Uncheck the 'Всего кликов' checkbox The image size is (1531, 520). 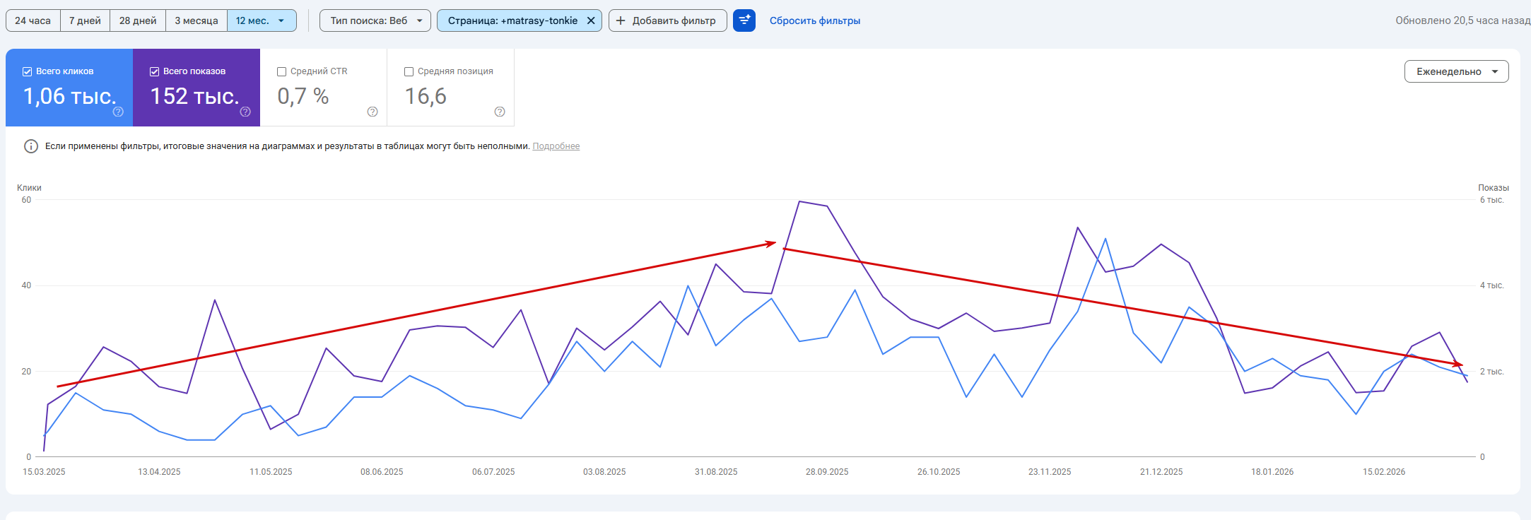point(28,71)
